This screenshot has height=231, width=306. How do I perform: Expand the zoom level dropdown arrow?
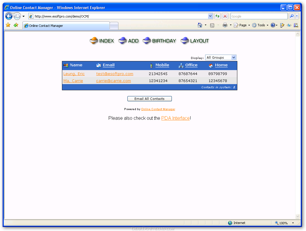[293, 223]
